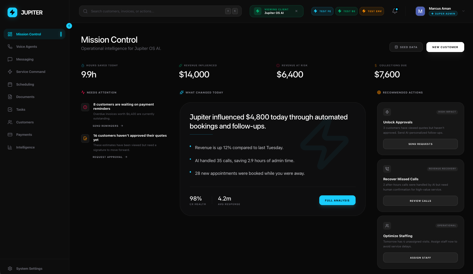Image resolution: width=473 pixels, height=274 pixels.
Task: Click the unapproved quotes edit icon
Action: (85, 138)
